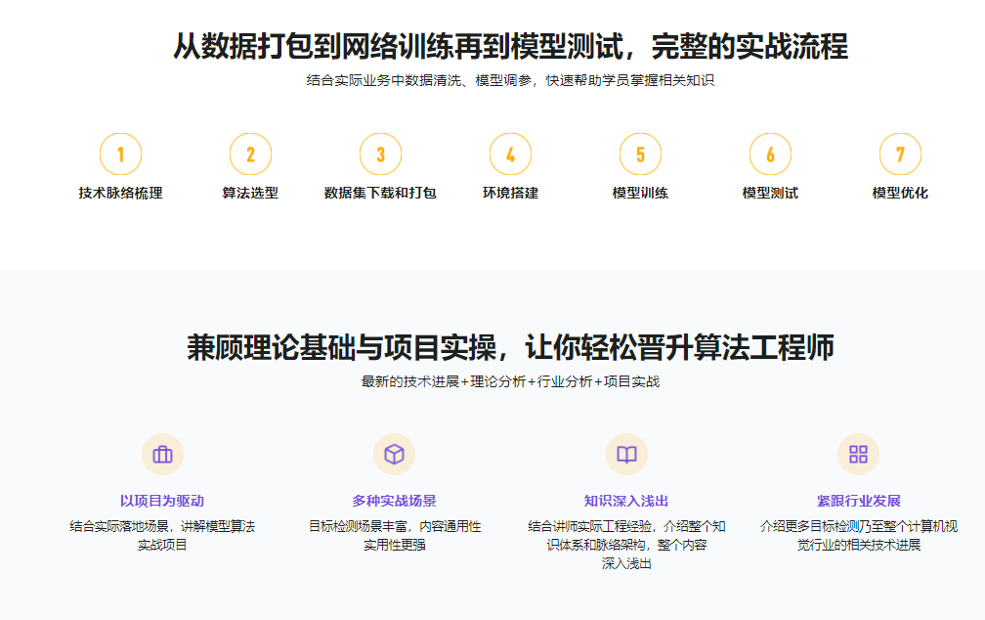The height and width of the screenshot is (620, 985).
Task: Click the step 1 circle icon
Action: 120,155
